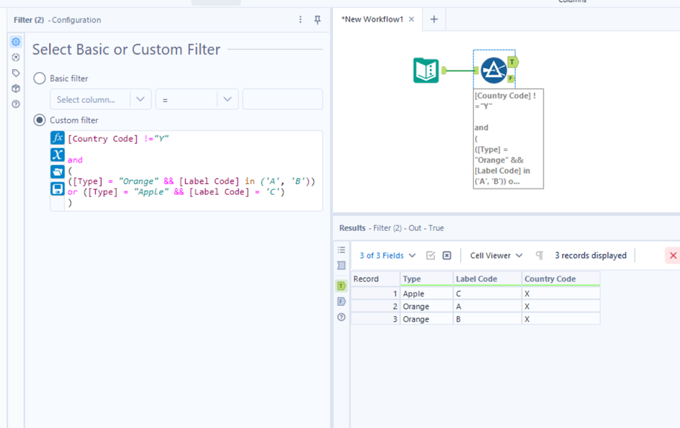Open the X columns and constants icon
This screenshot has height=428, width=680.
(57, 155)
